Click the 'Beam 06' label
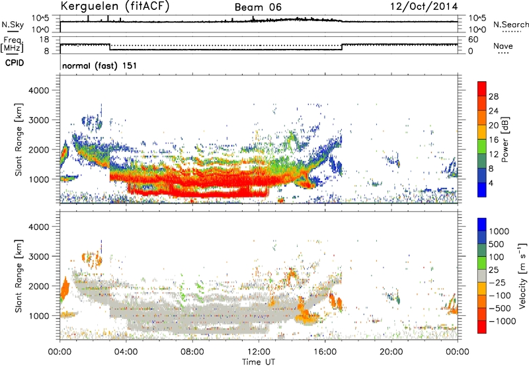This screenshot has width=529, height=366. pyautogui.click(x=258, y=7)
